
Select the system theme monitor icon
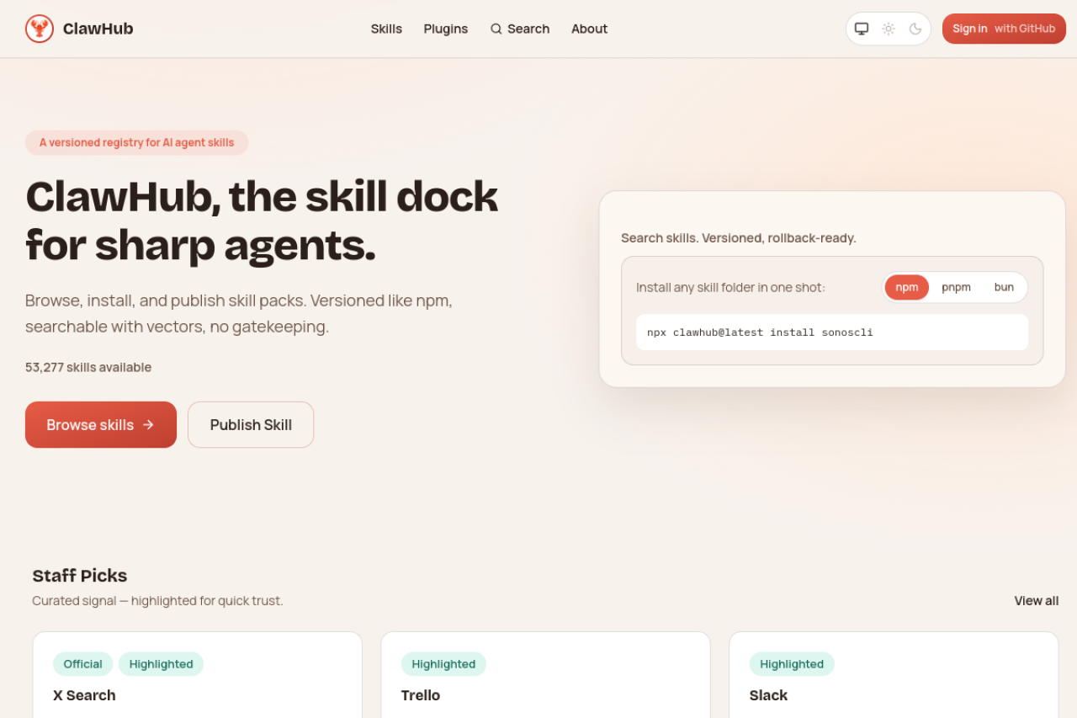(862, 29)
